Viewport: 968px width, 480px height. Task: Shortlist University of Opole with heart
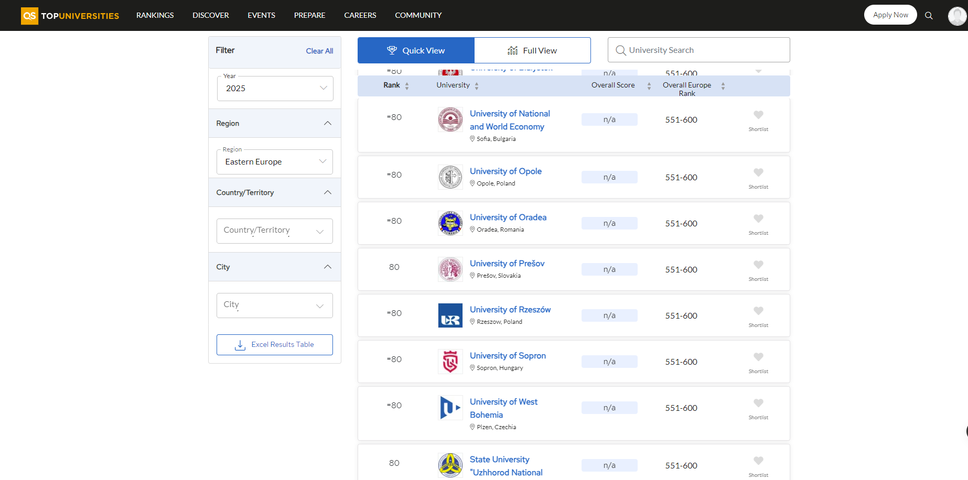[758, 172]
